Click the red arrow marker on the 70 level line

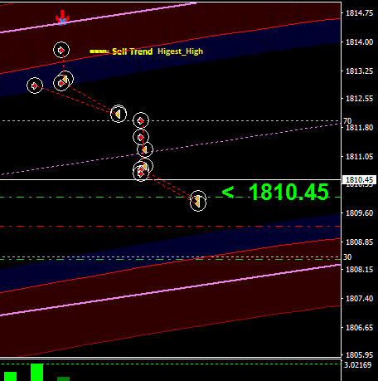tap(141, 120)
